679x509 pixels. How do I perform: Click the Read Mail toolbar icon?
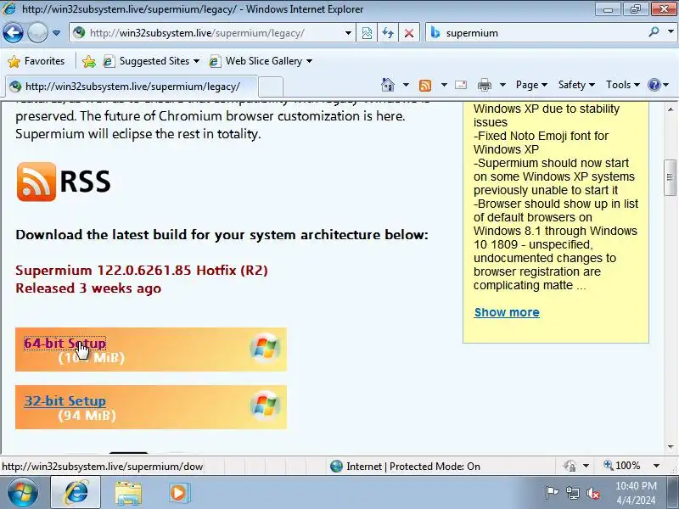point(461,85)
